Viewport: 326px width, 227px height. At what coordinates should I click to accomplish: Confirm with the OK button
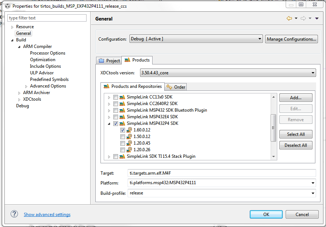coord(266,214)
